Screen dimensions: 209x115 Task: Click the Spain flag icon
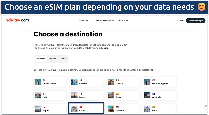tap(117, 94)
